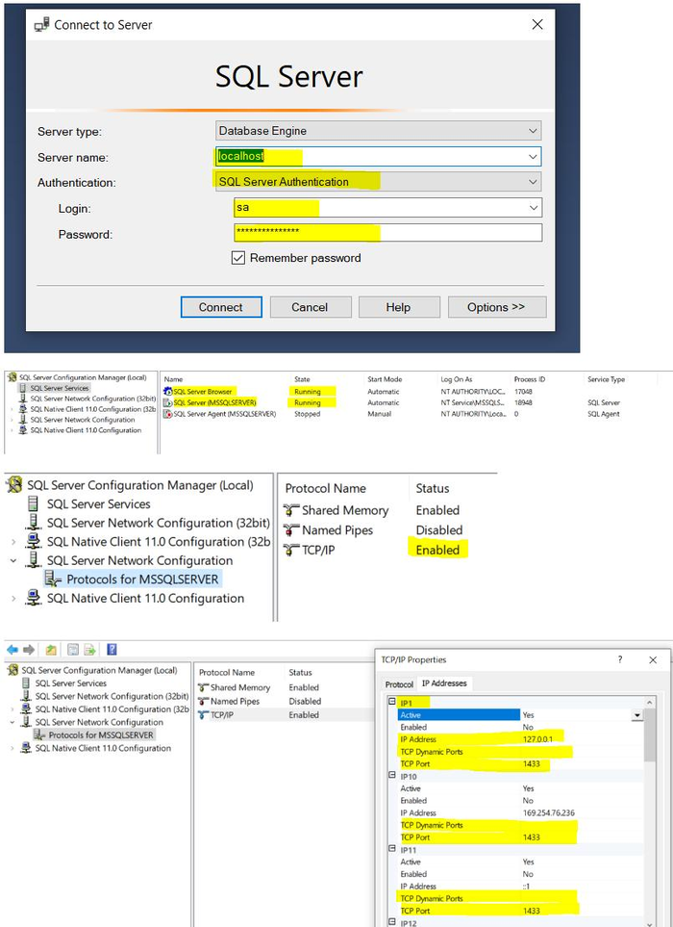Open the Authentication dropdown in Connect to Server

(x=379, y=182)
